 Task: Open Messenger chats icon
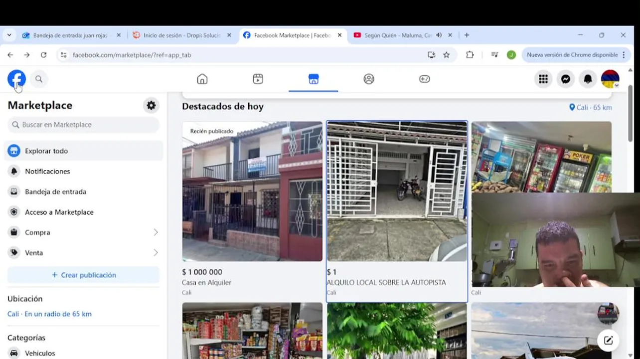point(566,79)
